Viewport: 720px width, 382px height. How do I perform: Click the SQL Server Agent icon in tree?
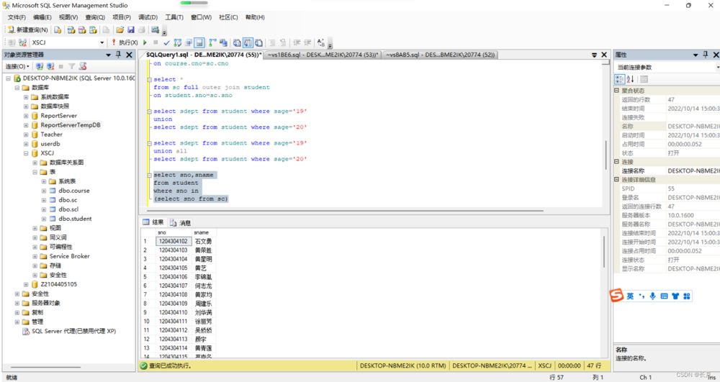click(25, 332)
